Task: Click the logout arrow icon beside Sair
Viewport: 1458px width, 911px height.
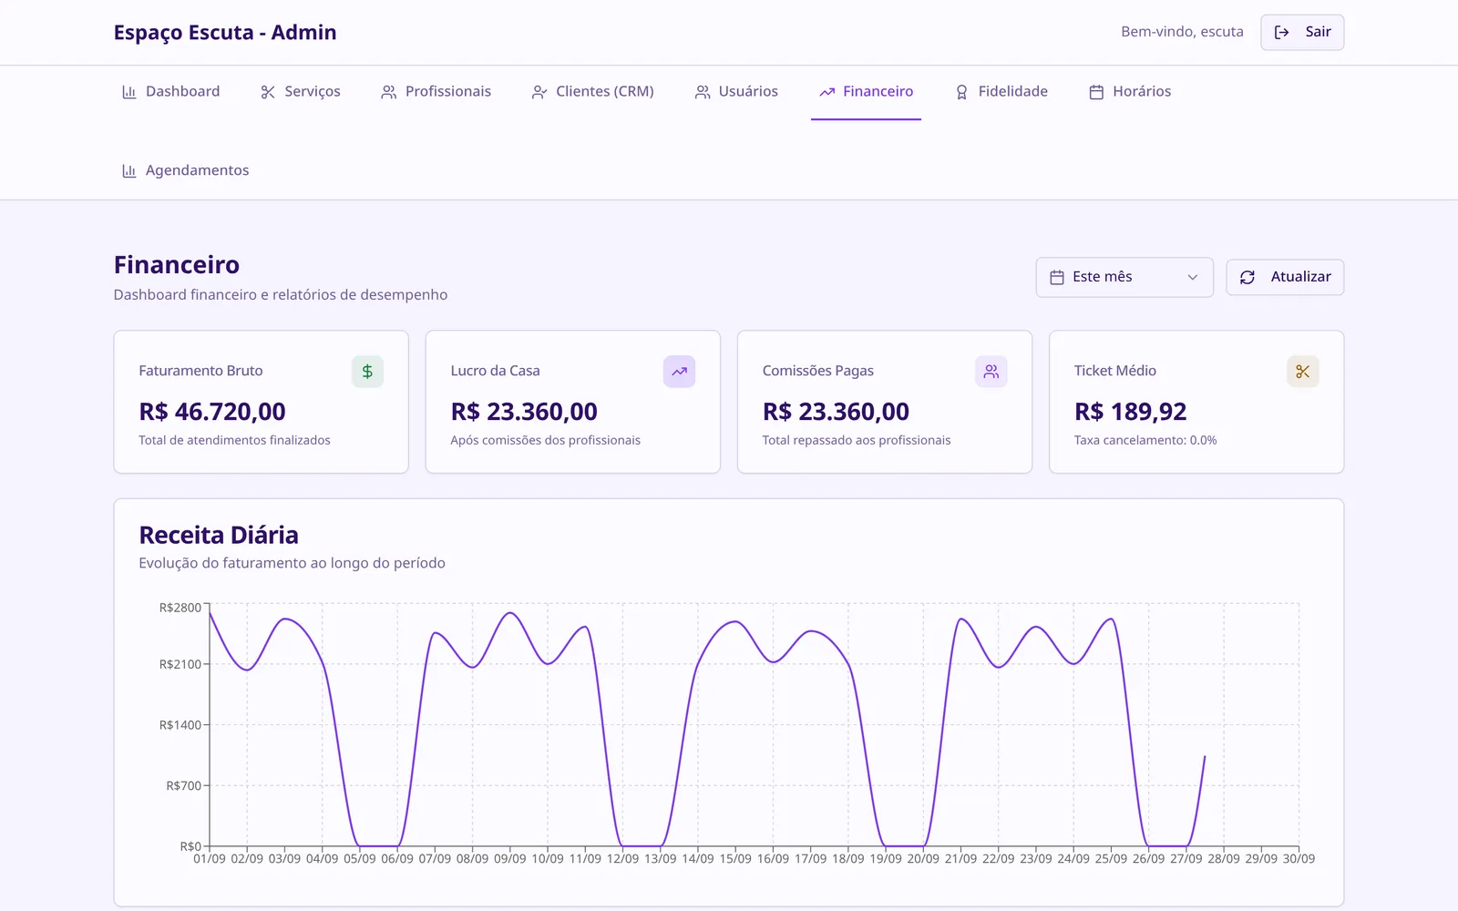Action: (1282, 32)
